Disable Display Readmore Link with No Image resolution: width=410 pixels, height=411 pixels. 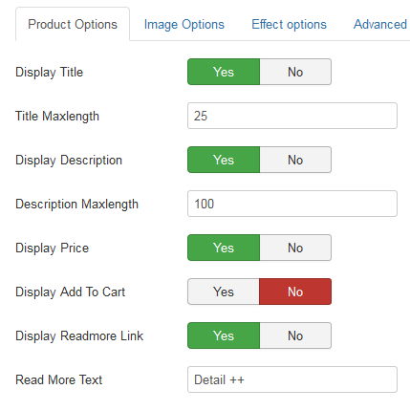point(295,335)
